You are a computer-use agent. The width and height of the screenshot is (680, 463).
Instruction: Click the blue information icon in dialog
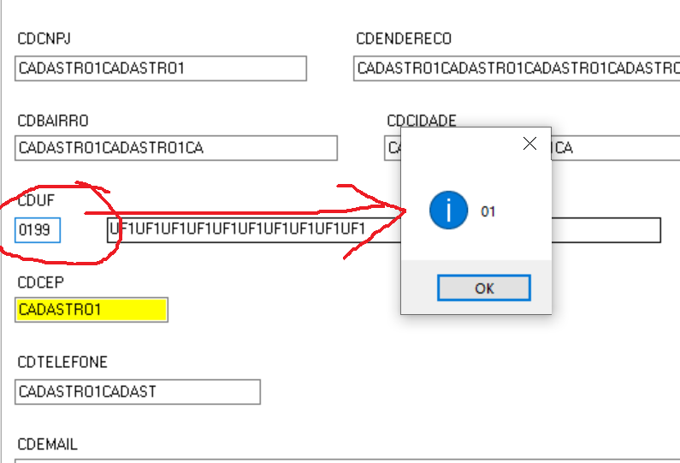449,211
